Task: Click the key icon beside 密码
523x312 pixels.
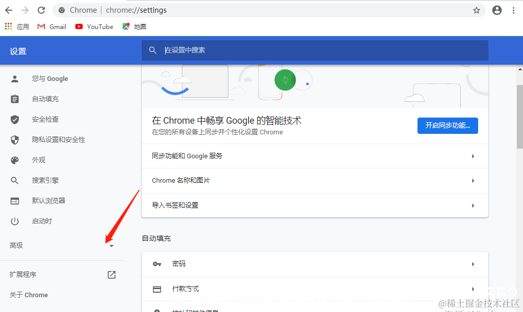Action: click(157, 264)
